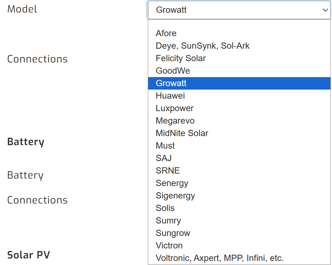Select MidNite Solar from the options

(x=182, y=133)
